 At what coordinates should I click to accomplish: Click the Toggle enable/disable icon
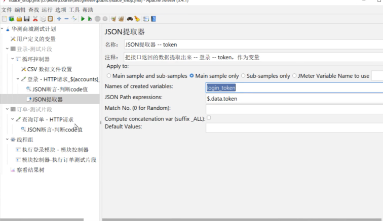point(74,19)
